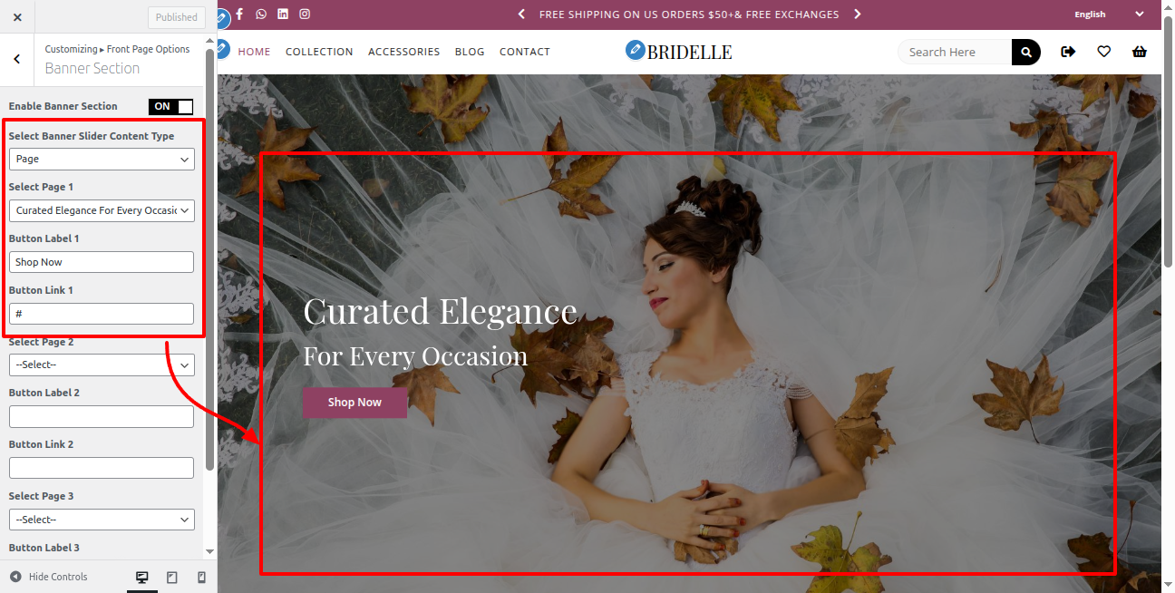The width and height of the screenshot is (1175, 593).
Task: Click the For Every Occasion banner subheading
Action: (x=415, y=356)
